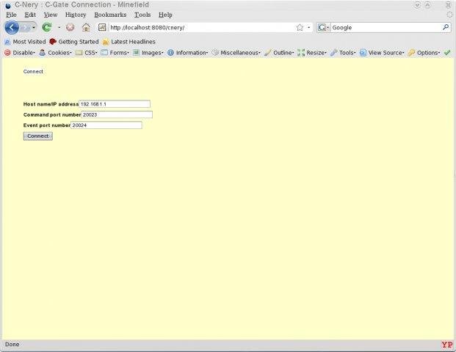This screenshot has height=352, width=456.
Task: Expand the Forms developer toolbar menu
Action: pos(115,53)
